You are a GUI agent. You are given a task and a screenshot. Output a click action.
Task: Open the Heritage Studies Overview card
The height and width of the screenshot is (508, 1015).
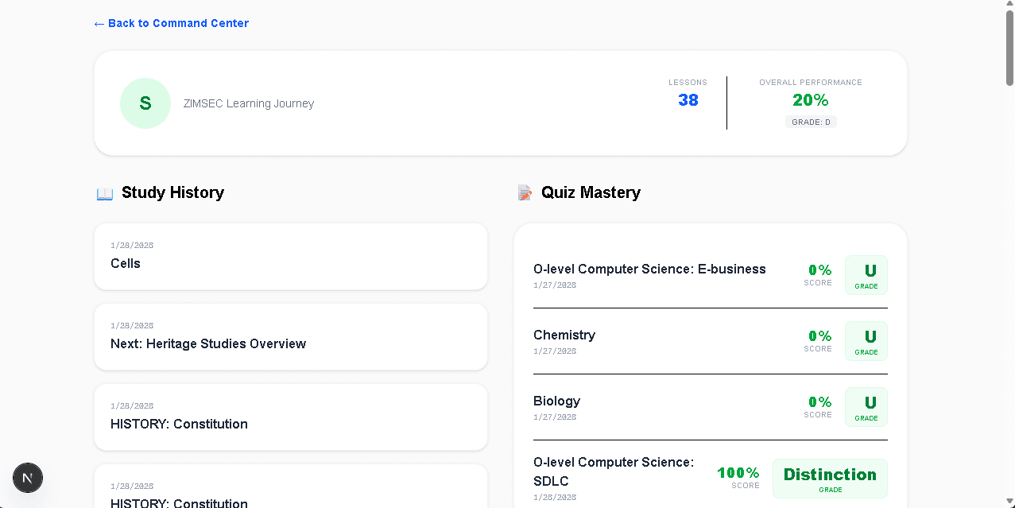[291, 336]
